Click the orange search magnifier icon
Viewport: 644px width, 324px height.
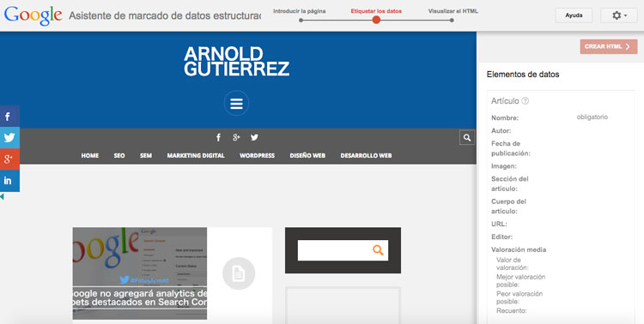(x=378, y=250)
